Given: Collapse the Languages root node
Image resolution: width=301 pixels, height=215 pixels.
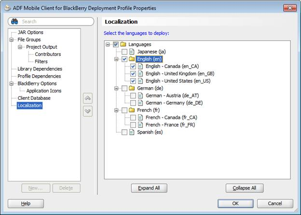Looking at the screenshot, I should click(108, 44).
